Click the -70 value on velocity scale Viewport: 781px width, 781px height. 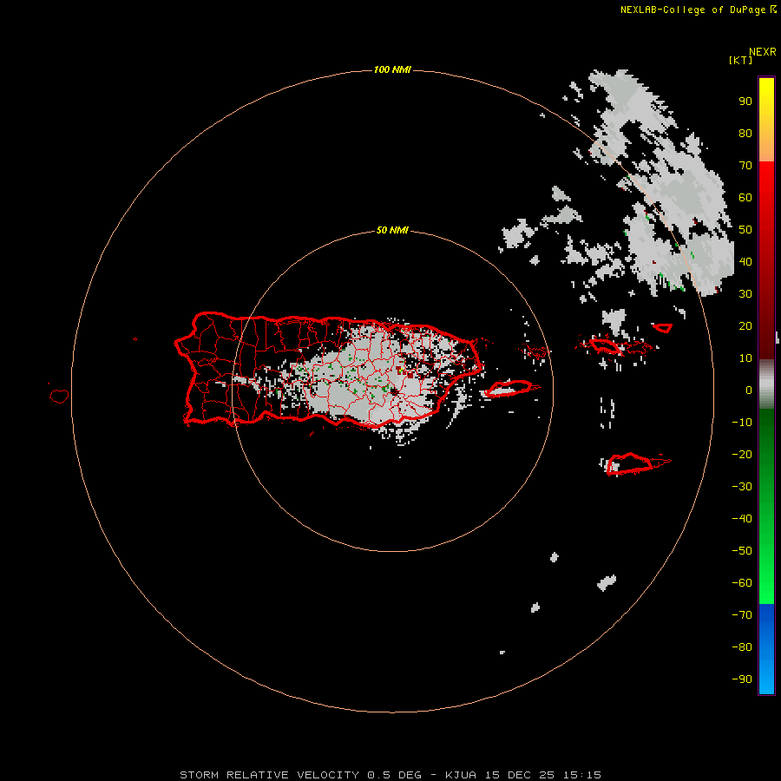click(742, 614)
